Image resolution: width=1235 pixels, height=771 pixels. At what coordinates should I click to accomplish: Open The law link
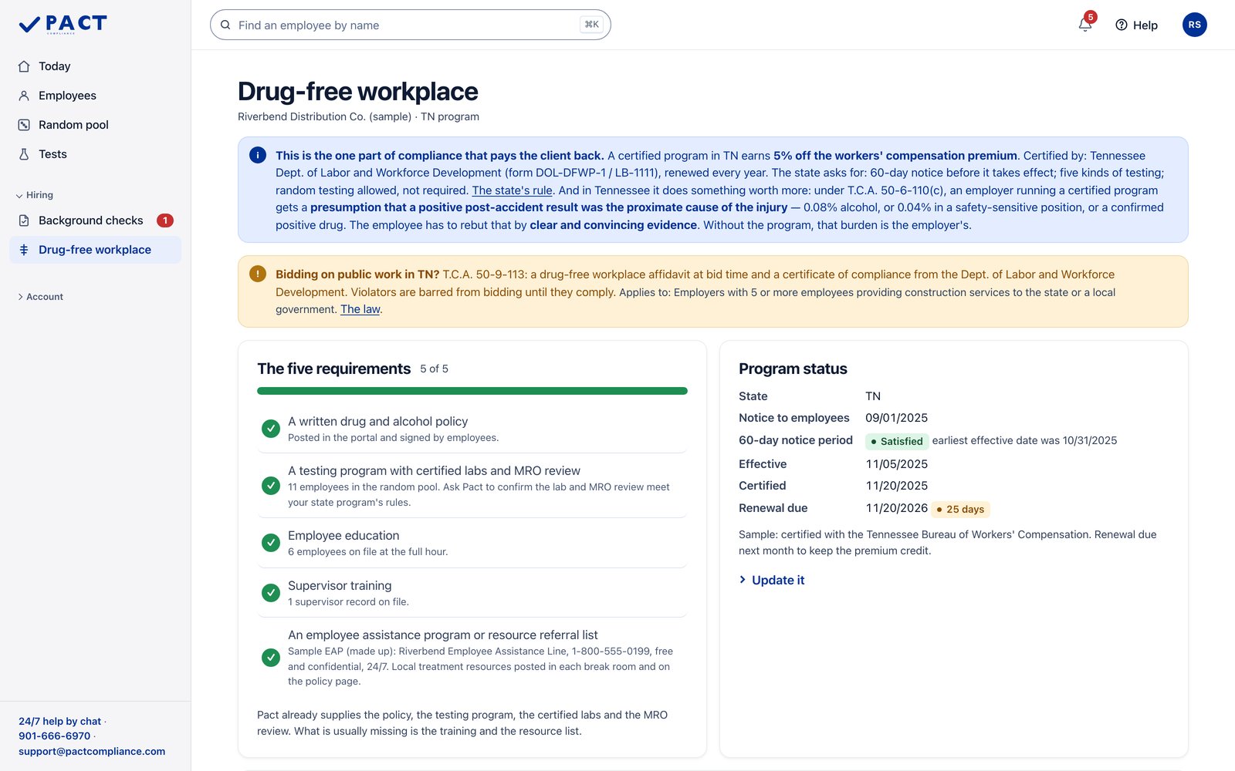(360, 309)
